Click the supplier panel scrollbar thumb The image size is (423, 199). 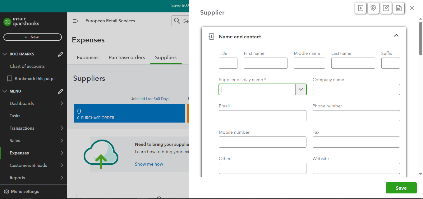(x=421, y=38)
